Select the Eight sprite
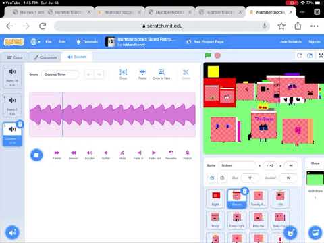This screenshot has height=243, width=324. pyautogui.click(x=215, y=198)
